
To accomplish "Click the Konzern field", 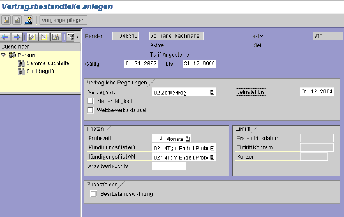I will click(314, 157).
